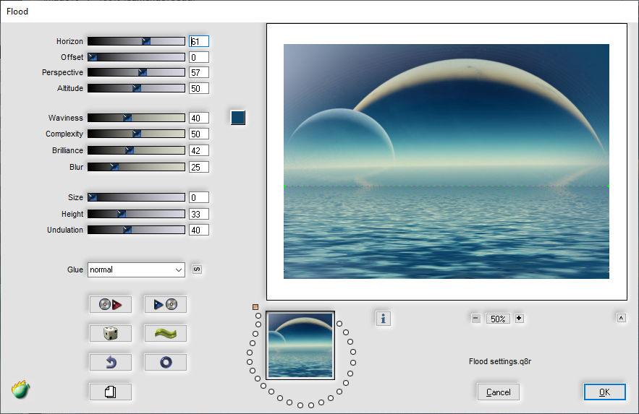Click the ring reset button
The width and height of the screenshot is (639, 414).
pos(166,363)
